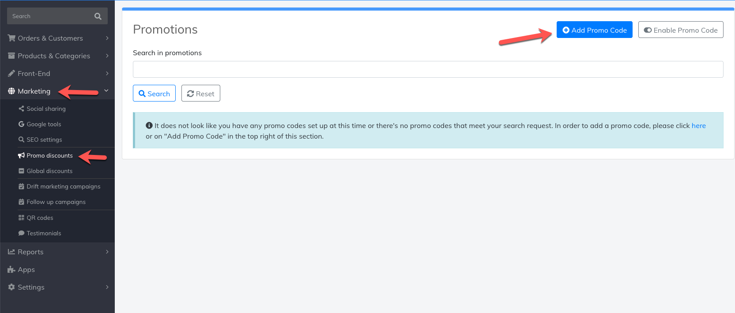Open the Front-End menu label
The width and height of the screenshot is (735, 313).
34,73
